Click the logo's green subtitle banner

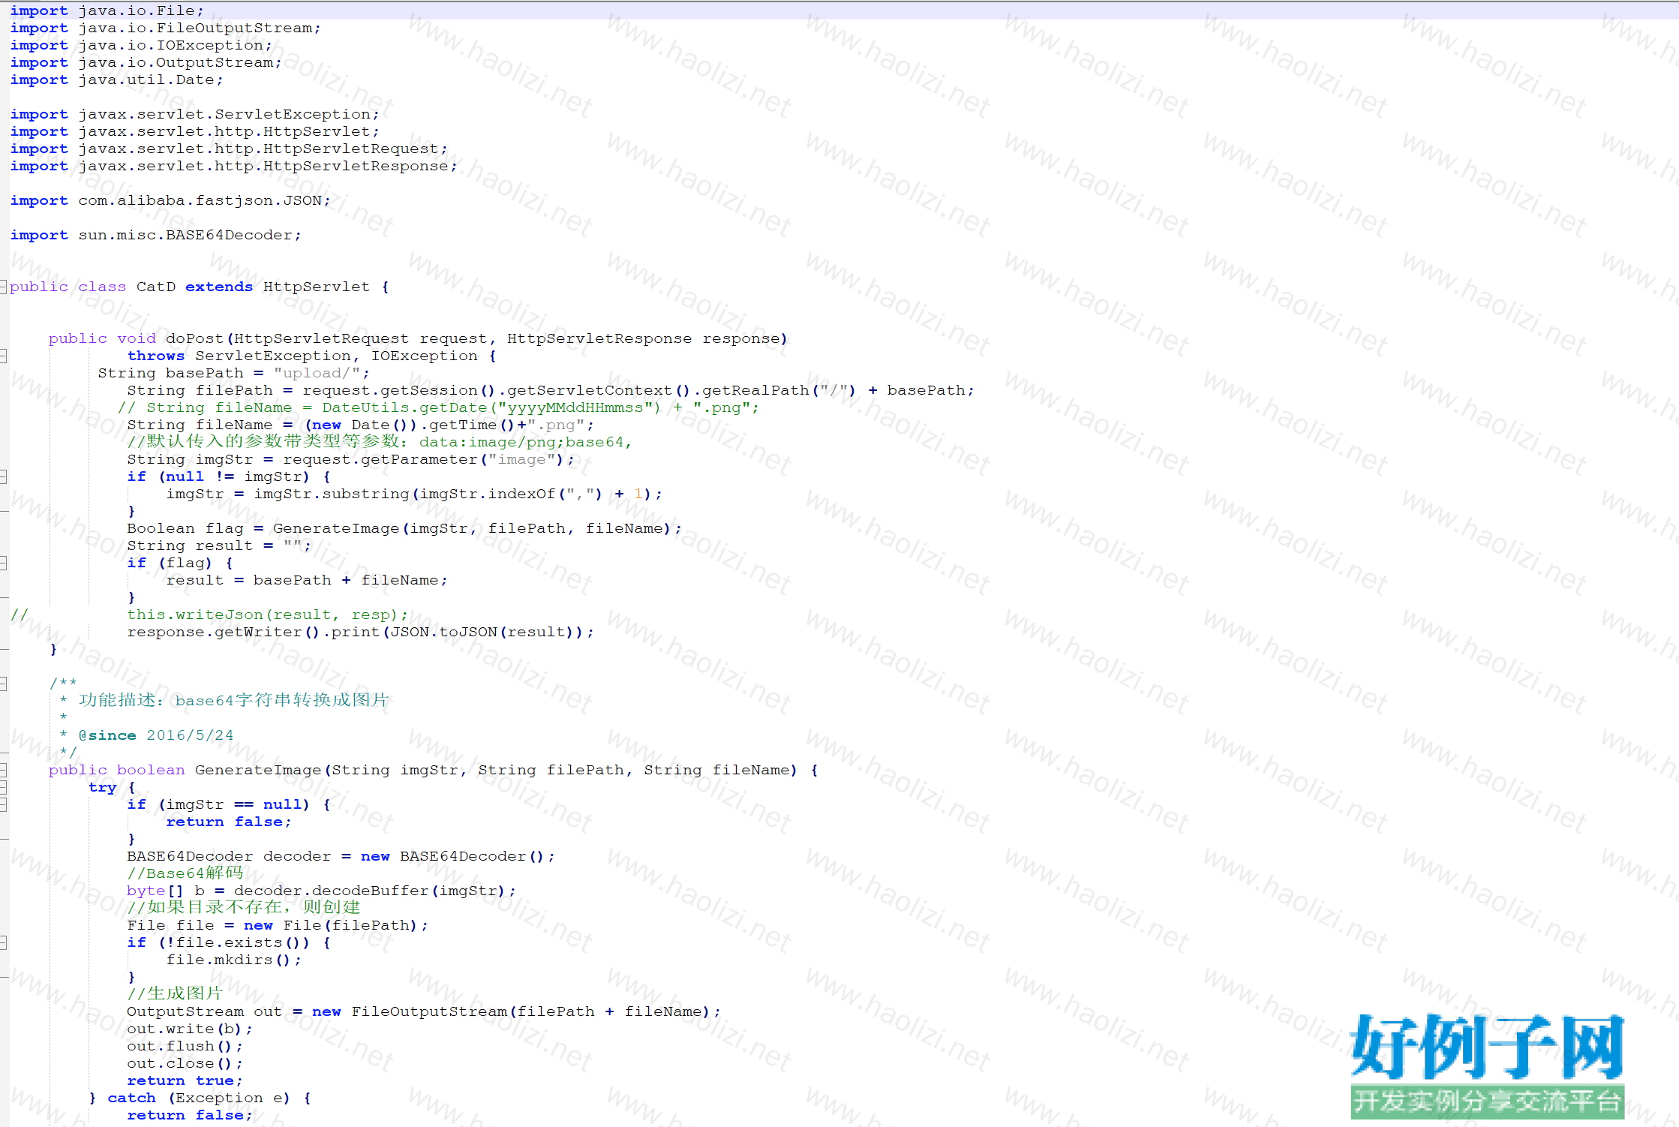(1487, 1101)
